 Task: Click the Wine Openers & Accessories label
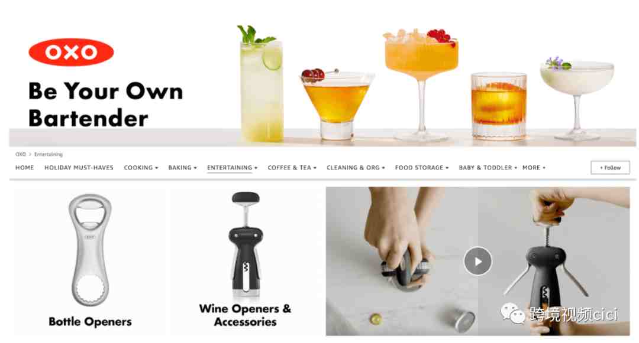[246, 315]
